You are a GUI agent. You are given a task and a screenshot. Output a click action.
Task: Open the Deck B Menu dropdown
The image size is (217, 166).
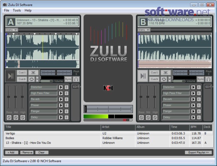(x=144, y=30)
